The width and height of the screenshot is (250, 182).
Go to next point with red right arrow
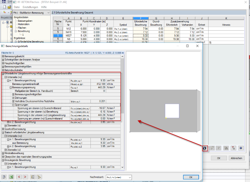pos(25,177)
